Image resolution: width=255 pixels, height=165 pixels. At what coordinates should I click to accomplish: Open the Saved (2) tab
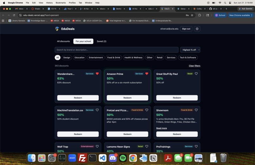click(x=102, y=41)
